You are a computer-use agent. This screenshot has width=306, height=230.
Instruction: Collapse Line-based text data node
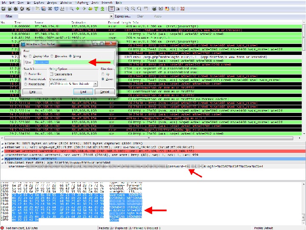pos(3,163)
